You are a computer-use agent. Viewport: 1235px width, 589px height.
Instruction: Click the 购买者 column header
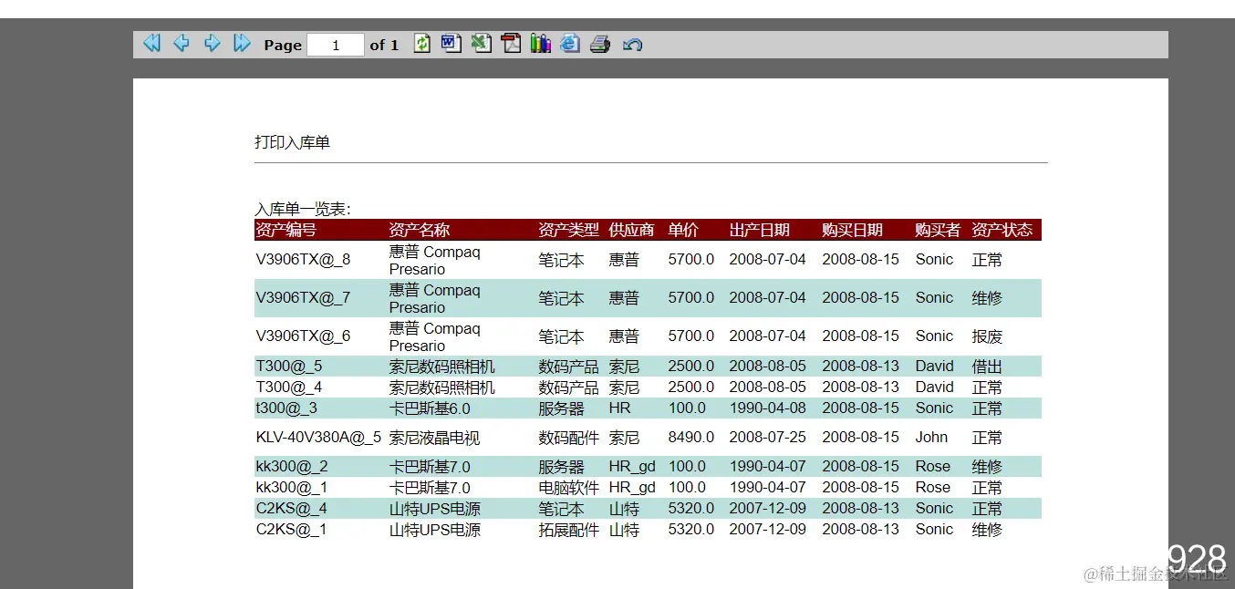point(938,230)
